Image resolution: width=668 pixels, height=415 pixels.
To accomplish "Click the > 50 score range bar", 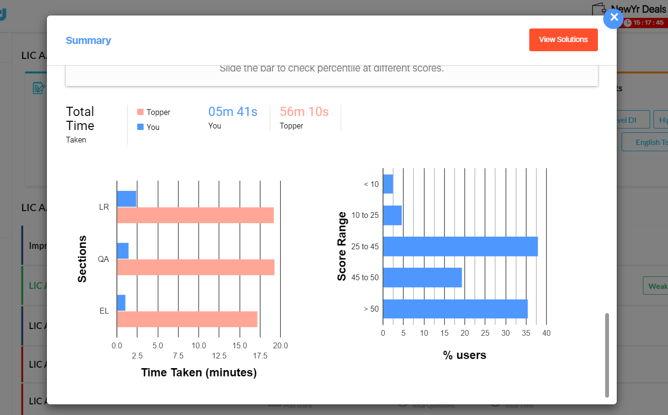I will coord(455,309).
